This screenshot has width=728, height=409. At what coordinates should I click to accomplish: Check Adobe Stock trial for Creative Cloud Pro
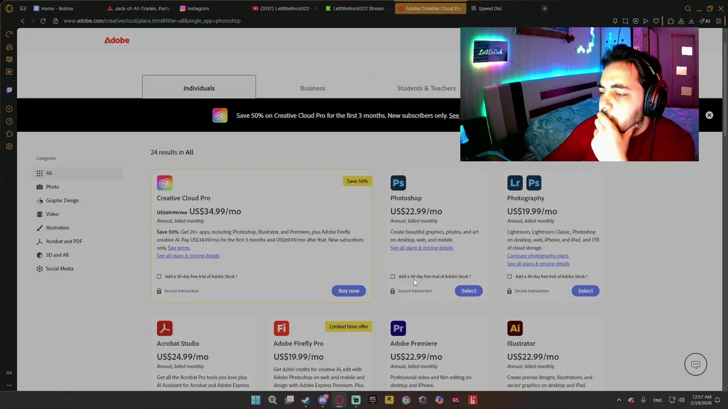tap(159, 277)
